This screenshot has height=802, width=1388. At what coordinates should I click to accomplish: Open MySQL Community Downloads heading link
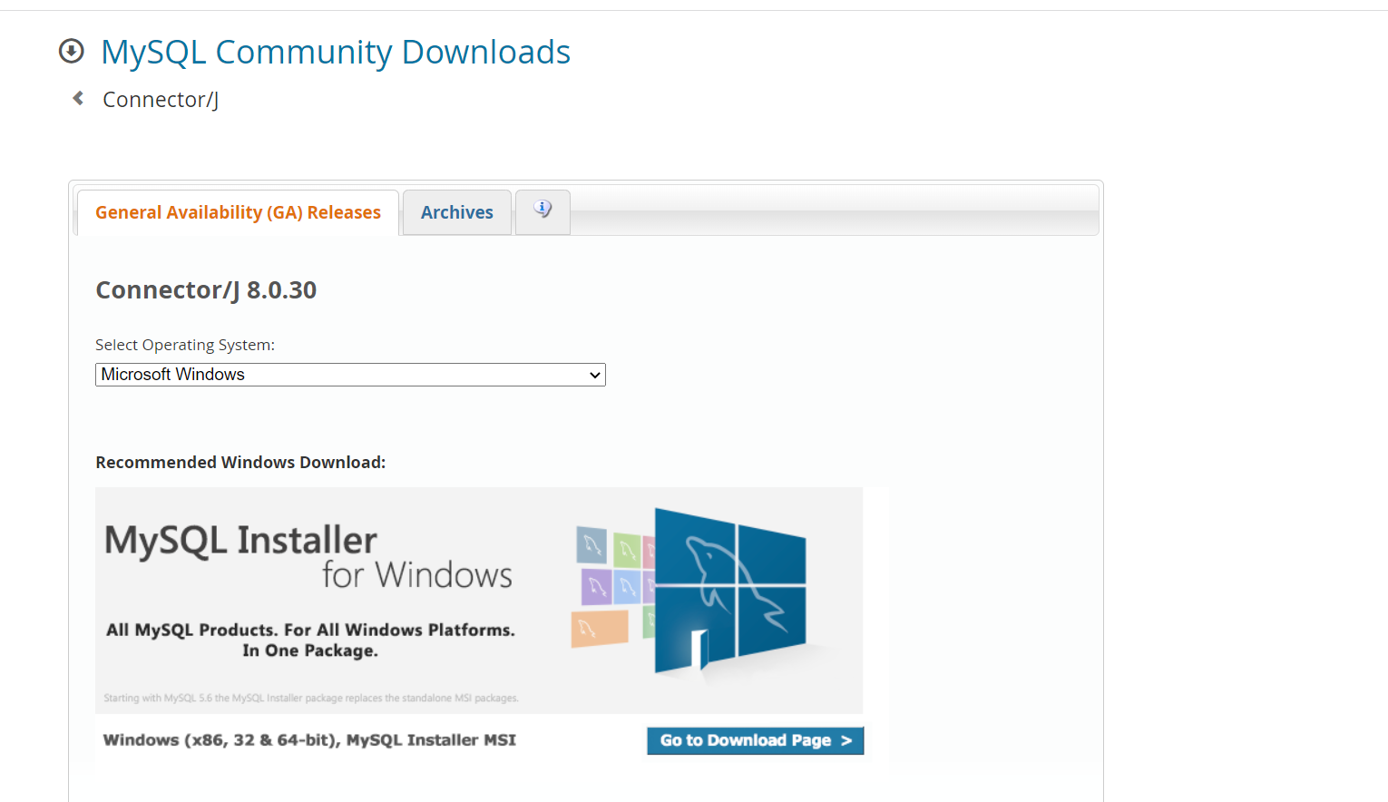coord(336,52)
